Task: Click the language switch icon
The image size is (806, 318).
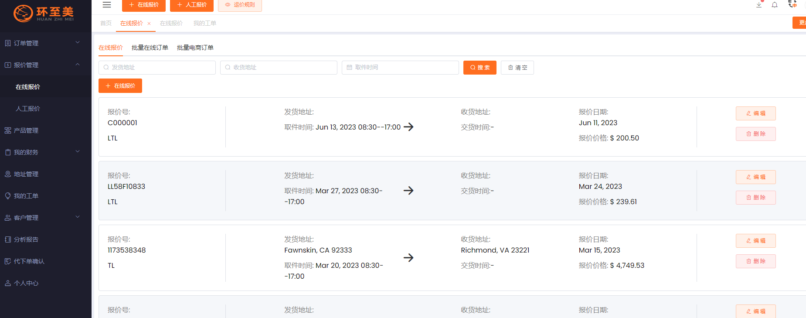Action: 792,4
